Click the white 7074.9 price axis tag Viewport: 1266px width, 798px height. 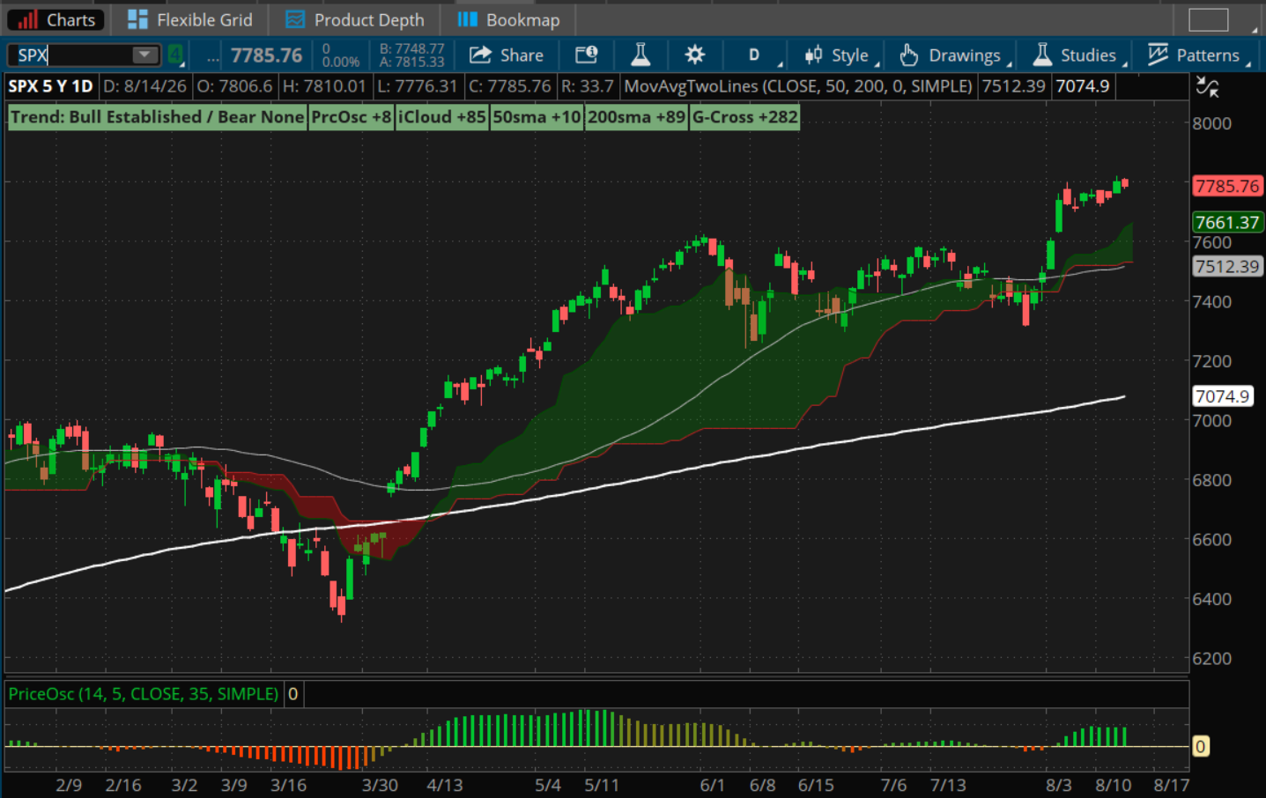point(1222,396)
